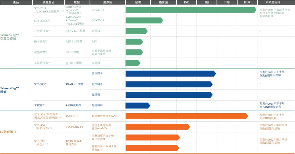The height and width of the screenshot is (154, 295).
Task: Click target S-Trimer (原始毒株)
Action: [73, 10]
